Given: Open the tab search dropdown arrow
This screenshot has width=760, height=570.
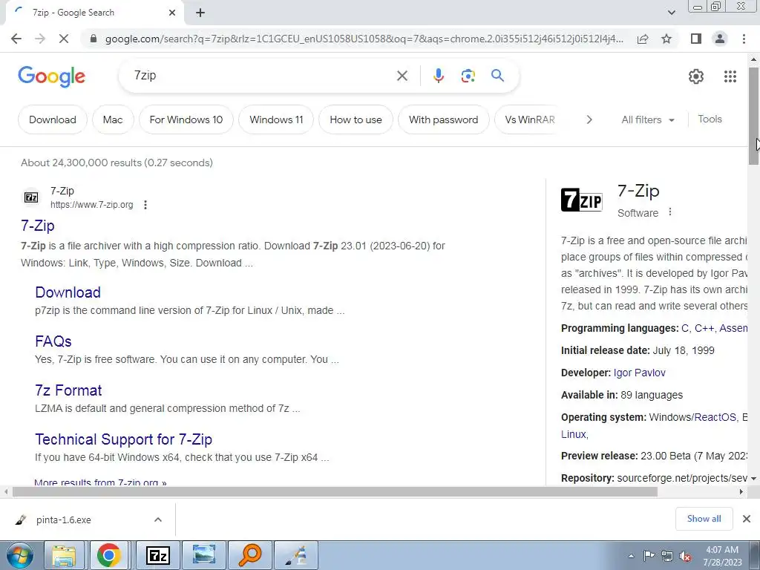Looking at the screenshot, I should pos(671,13).
